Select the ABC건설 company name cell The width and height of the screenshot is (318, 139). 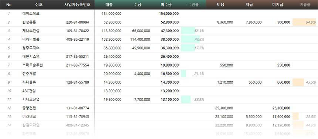29,91
